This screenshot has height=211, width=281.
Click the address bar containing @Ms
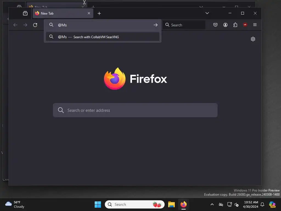[x=103, y=25]
